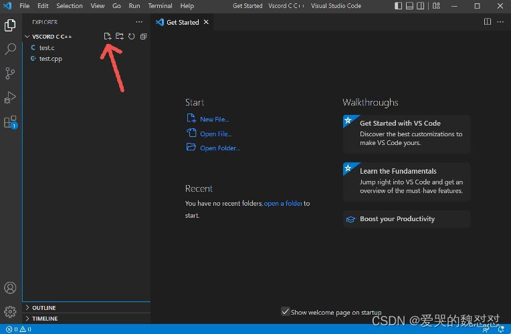Uncheck Show welcome page on startup
511x334 pixels.
(x=285, y=311)
